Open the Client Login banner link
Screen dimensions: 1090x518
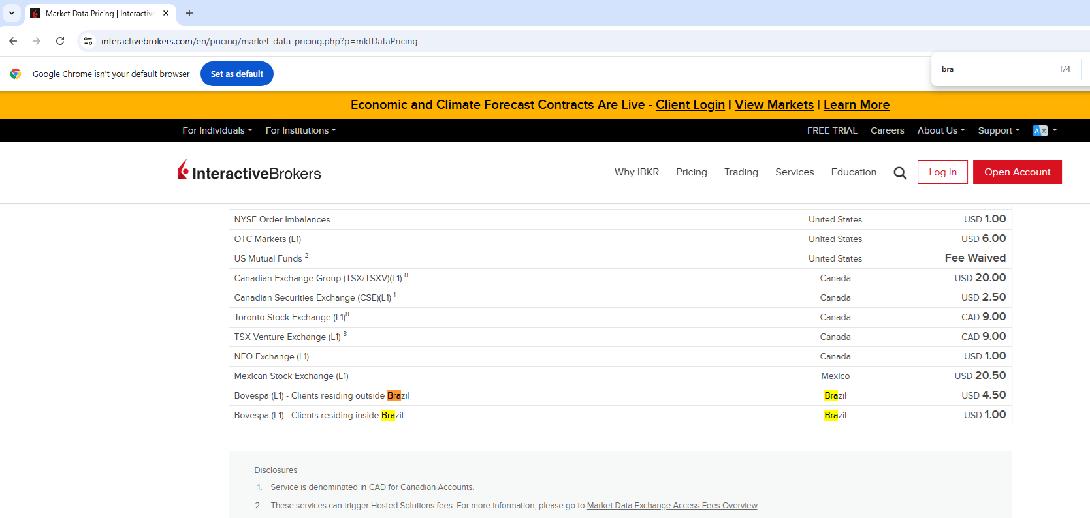690,105
